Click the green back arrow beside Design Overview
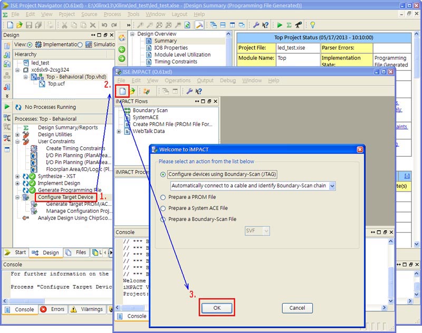 coord(122,49)
